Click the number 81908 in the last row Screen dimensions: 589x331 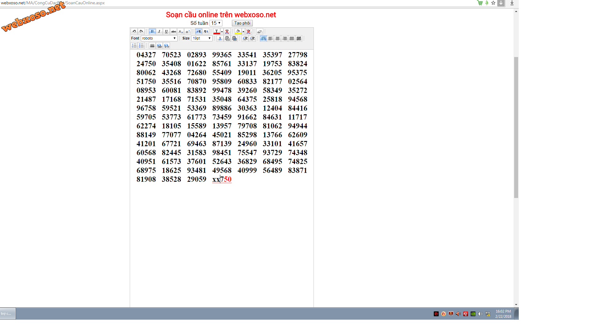point(146,179)
